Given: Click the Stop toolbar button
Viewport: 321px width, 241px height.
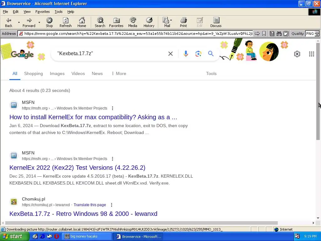Looking at the screenshot, I should pyautogui.click(x=49, y=22).
